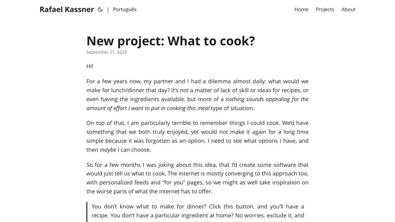Screen dimensions: 395x222
Task: Click the blockquote's dark left border bar
Action: (87, 212)
